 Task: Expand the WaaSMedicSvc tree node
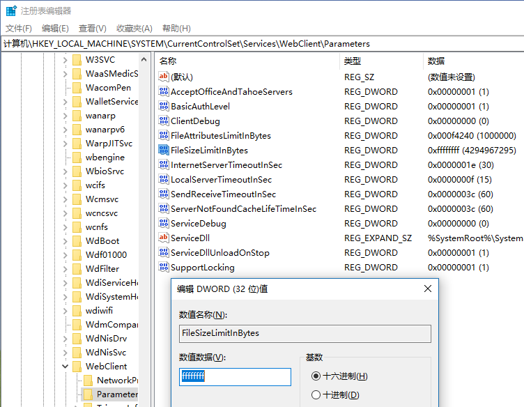(65, 74)
